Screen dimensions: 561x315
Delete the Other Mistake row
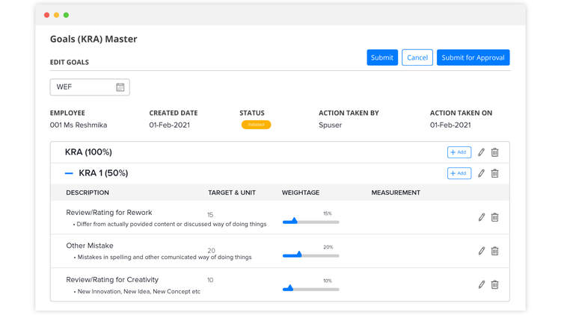click(495, 251)
